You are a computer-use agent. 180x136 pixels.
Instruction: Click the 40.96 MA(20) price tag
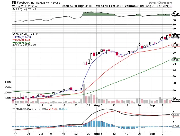tap(176, 45)
